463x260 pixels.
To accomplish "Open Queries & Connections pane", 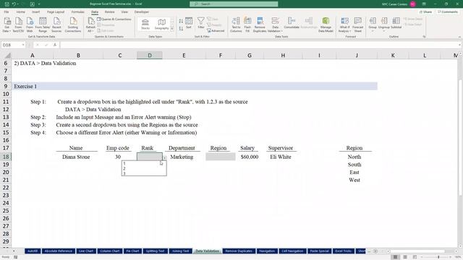I will point(114,19).
